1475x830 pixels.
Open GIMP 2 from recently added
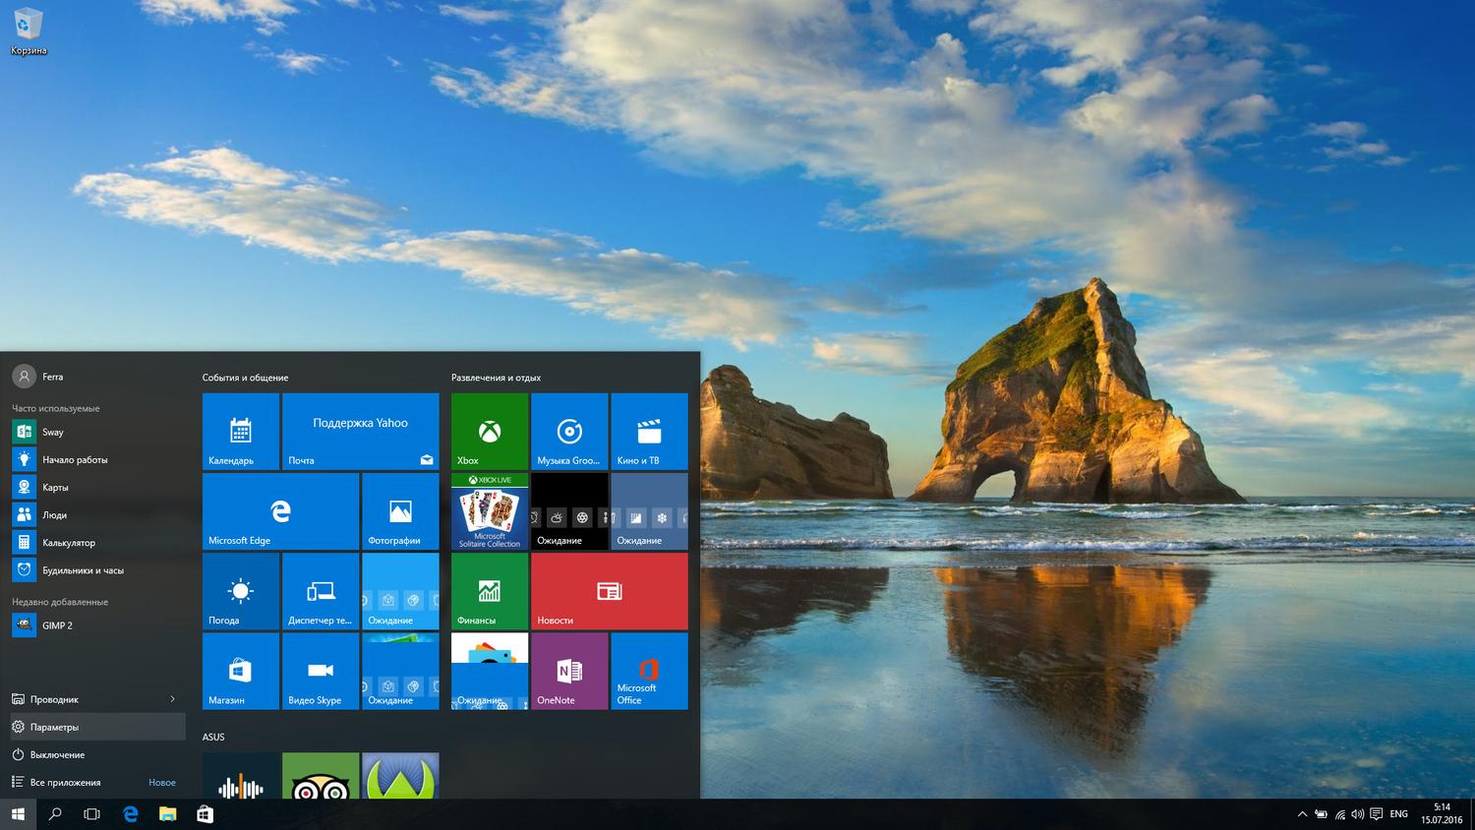57,625
